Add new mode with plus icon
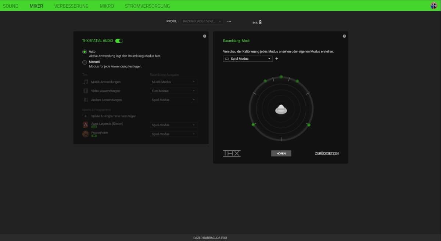This screenshot has width=441, height=241. click(277, 59)
